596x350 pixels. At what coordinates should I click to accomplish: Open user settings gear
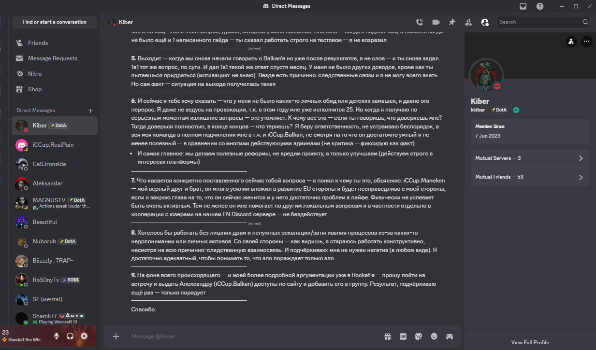click(84, 336)
